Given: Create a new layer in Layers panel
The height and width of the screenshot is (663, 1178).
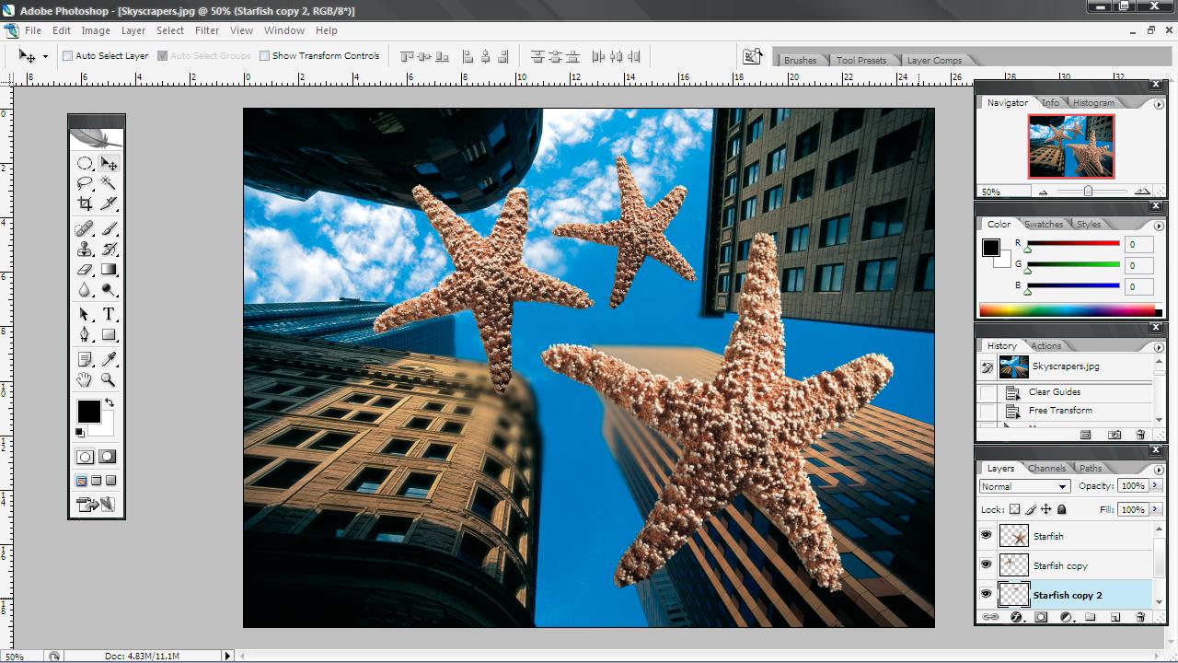Looking at the screenshot, I should pos(1115,617).
